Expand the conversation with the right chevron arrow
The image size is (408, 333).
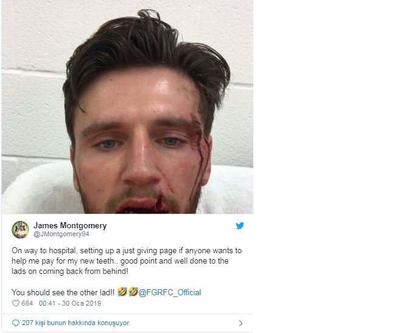(241, 323)
